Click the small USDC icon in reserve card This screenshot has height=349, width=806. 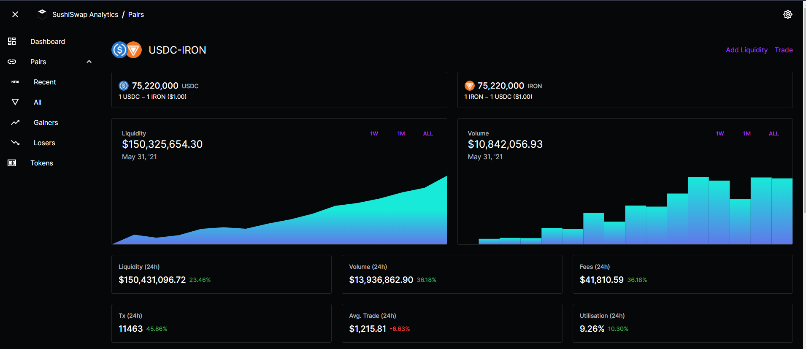pos(124,86)
